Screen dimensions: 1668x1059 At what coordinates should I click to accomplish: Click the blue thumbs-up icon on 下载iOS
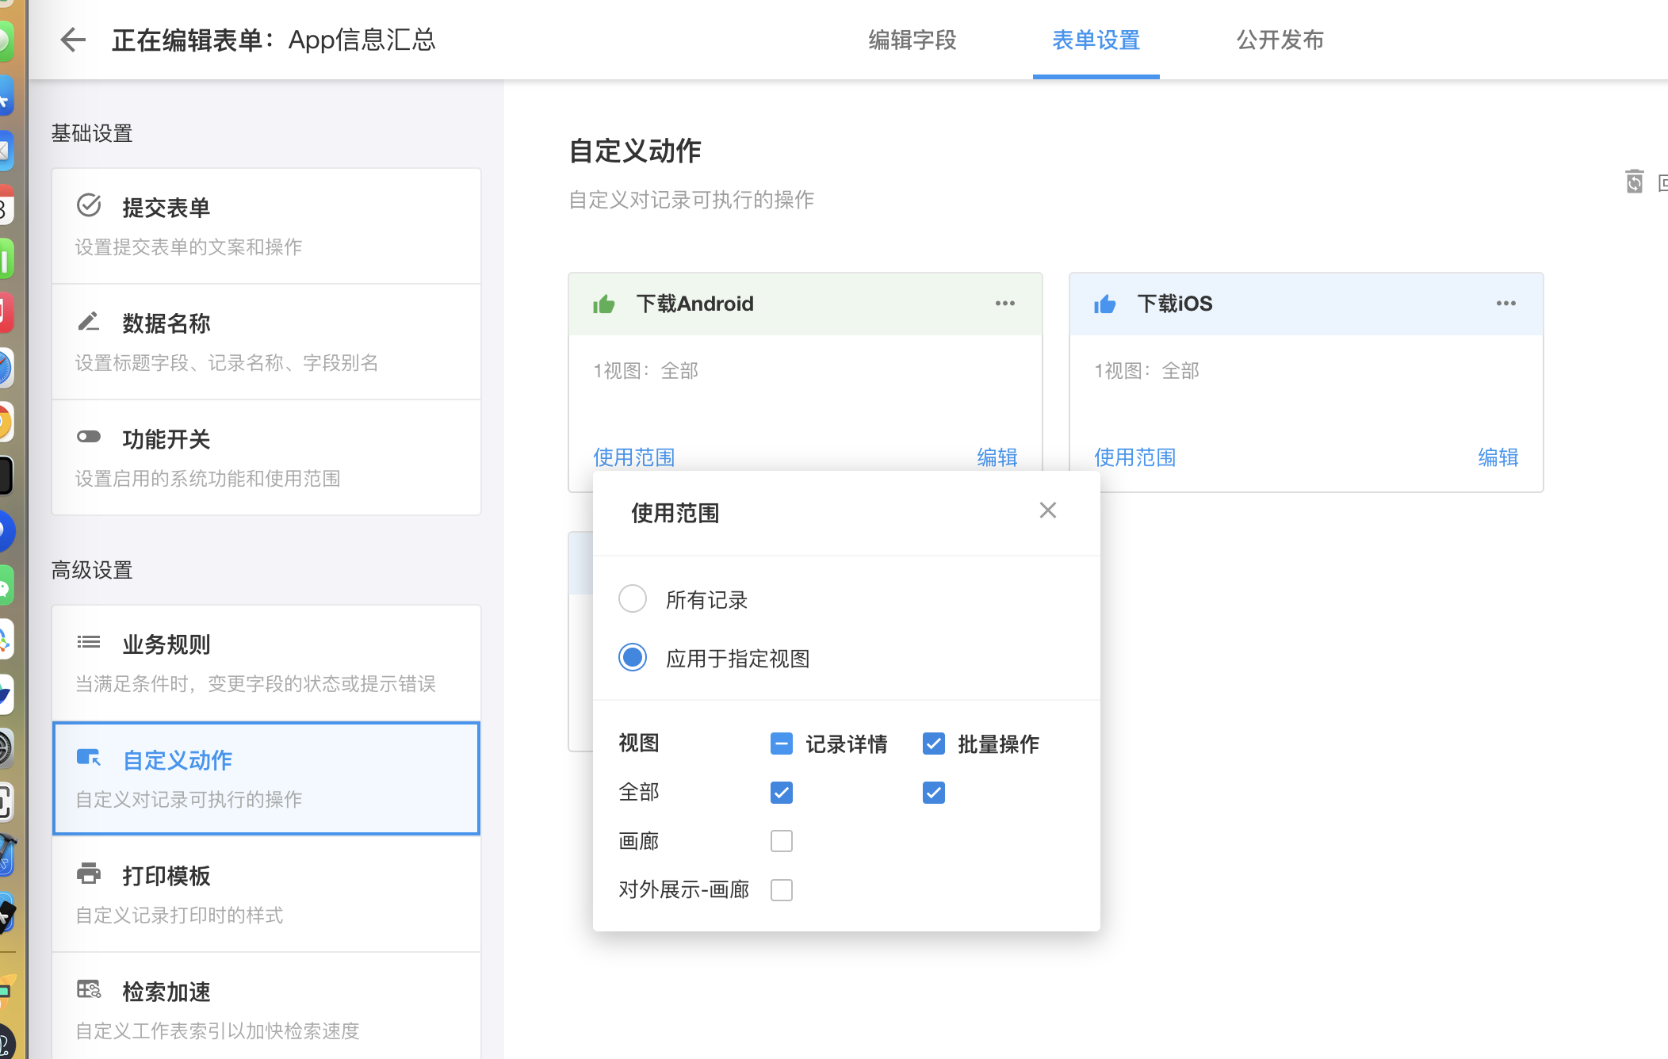tap(1104, 304)
